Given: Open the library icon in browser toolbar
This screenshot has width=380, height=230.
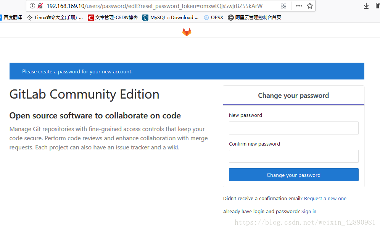Looking at the screenshot, I should (x=377, y=6).
